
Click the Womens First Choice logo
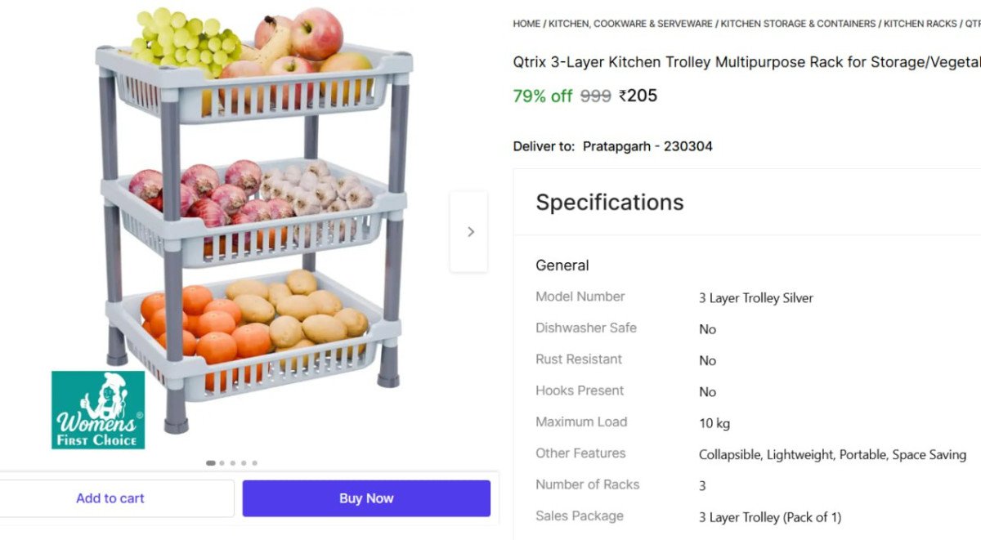[x=98, y=410]
